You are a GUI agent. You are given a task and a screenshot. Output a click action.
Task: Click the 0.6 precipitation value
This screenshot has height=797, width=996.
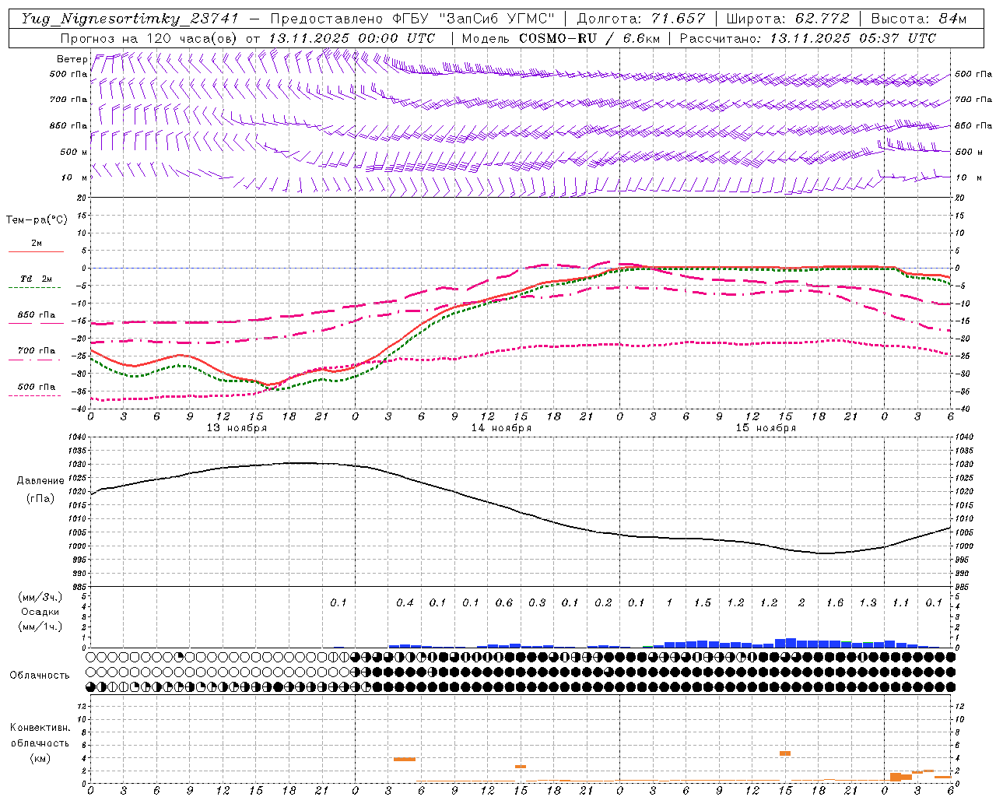tap(504, 603)
